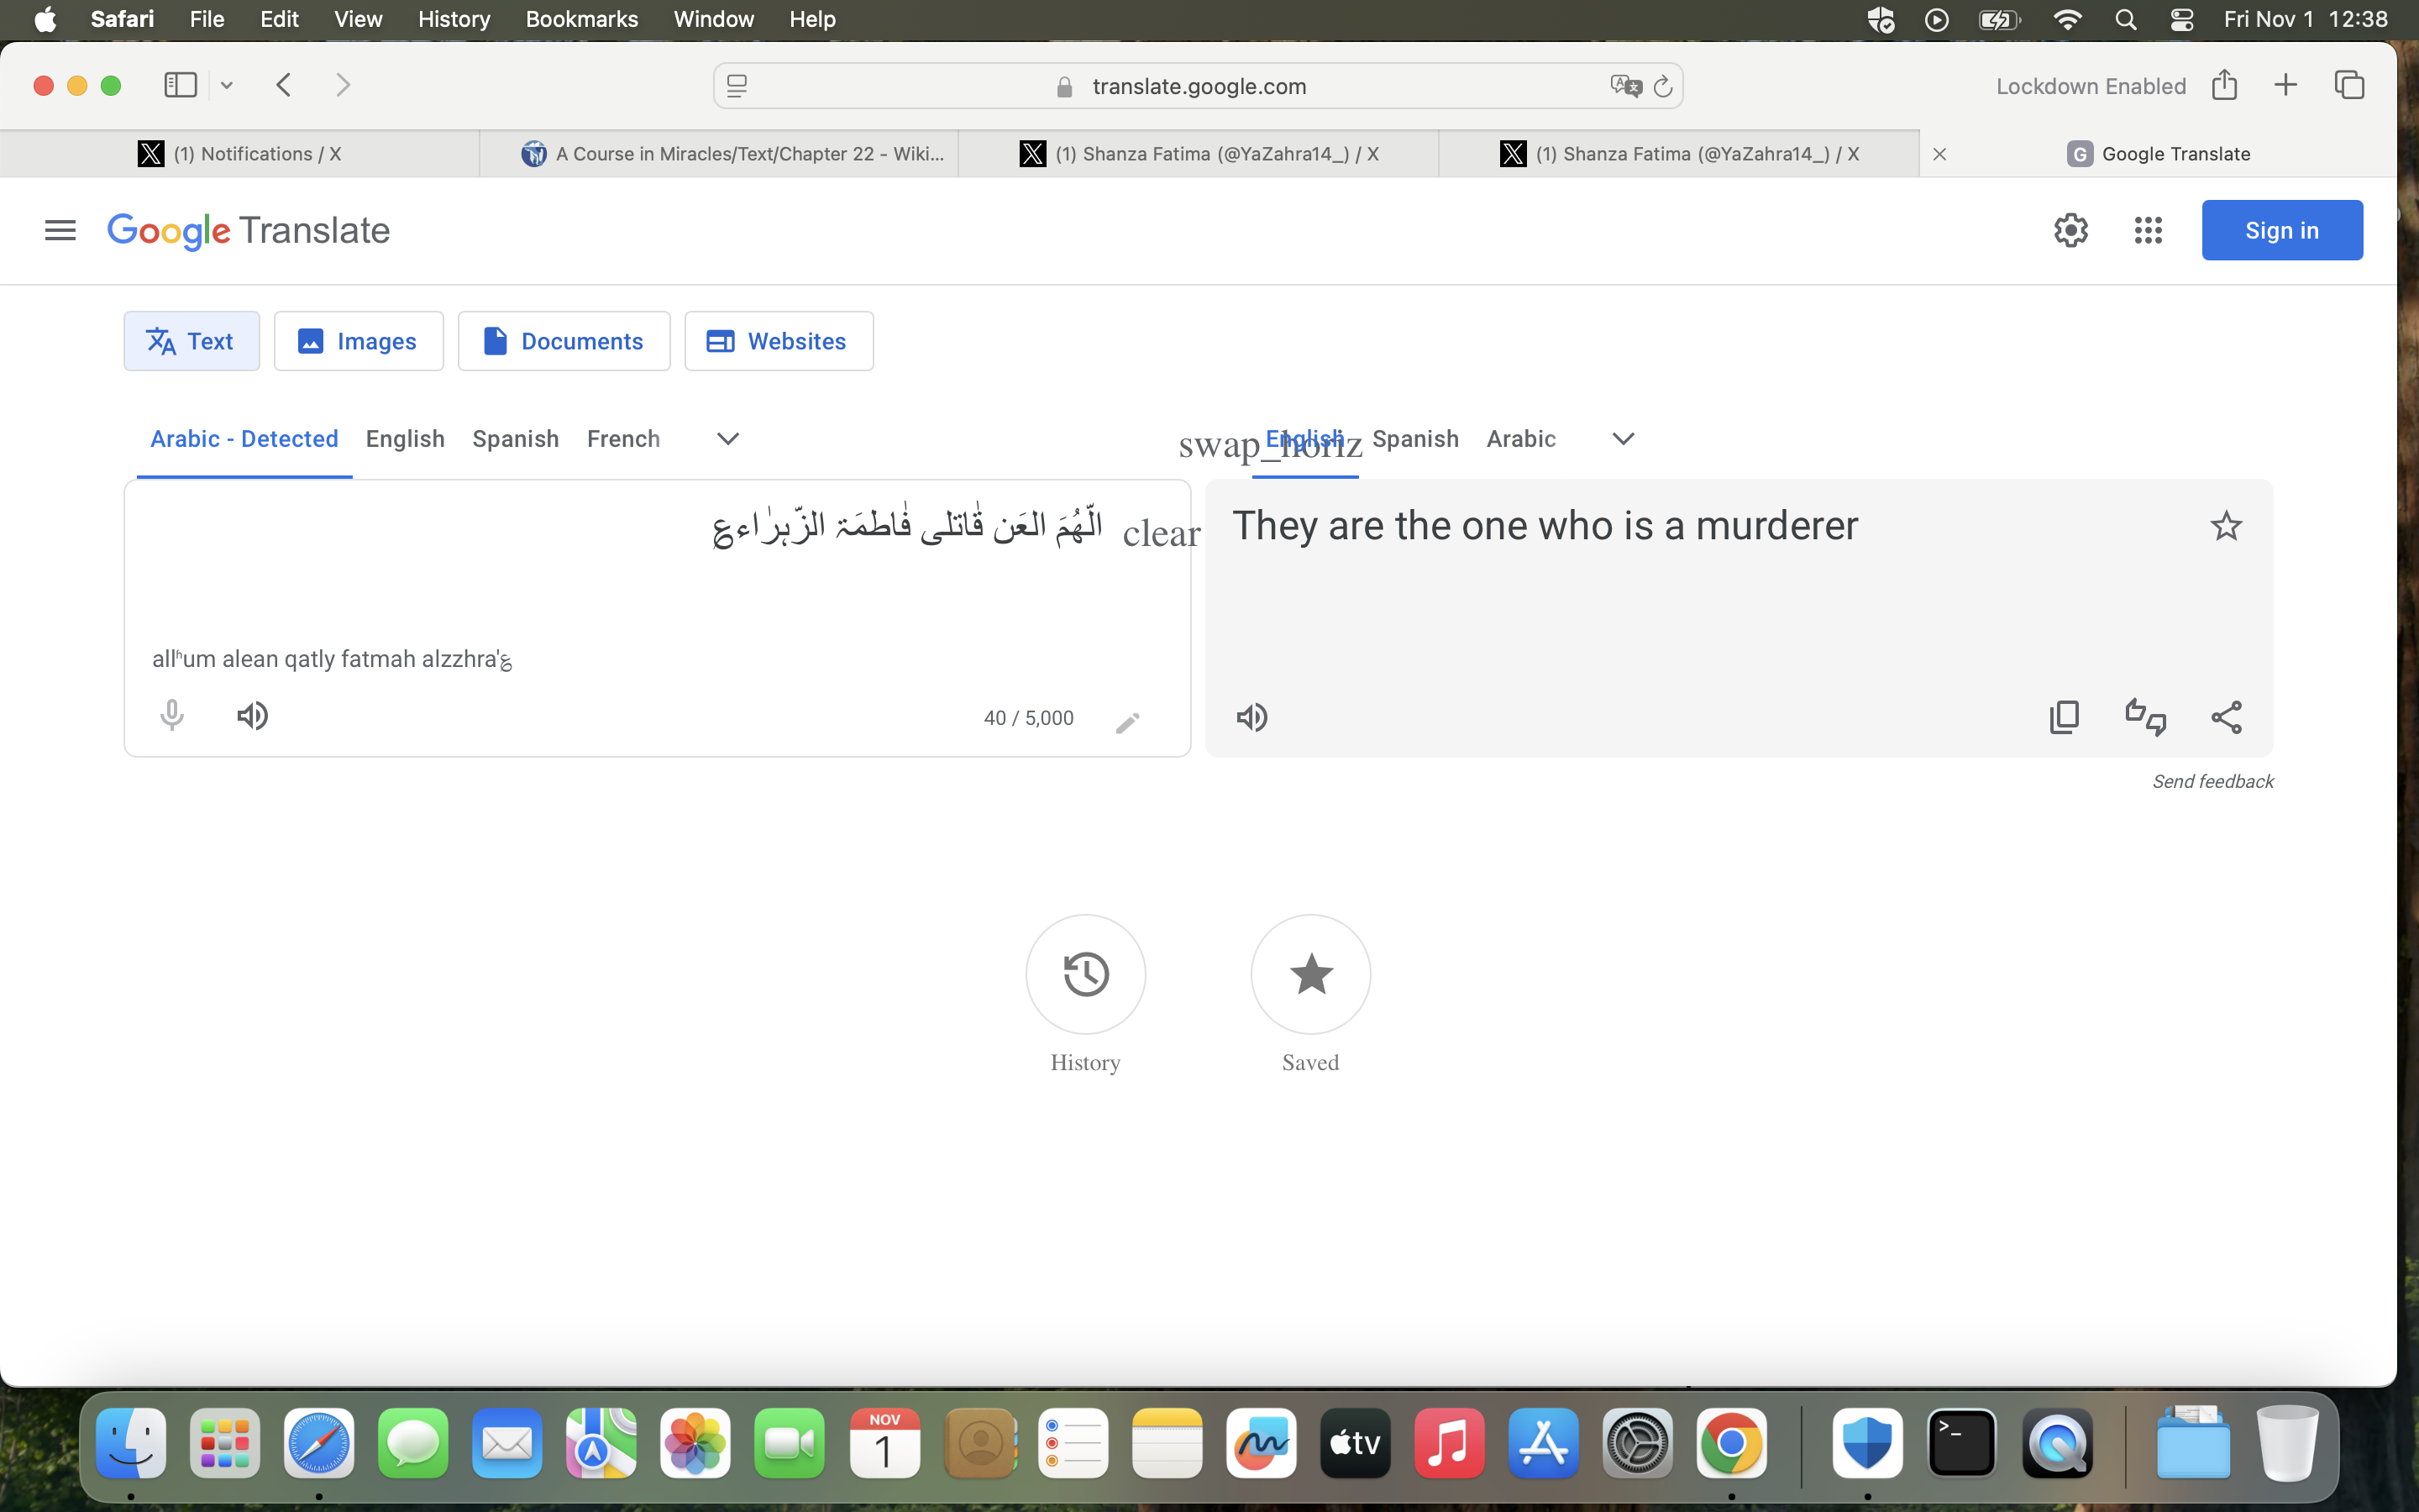Screen dimensions: 2419x1512
Task: Listen to the Arabic source text
Action: (x=253, y=716)
